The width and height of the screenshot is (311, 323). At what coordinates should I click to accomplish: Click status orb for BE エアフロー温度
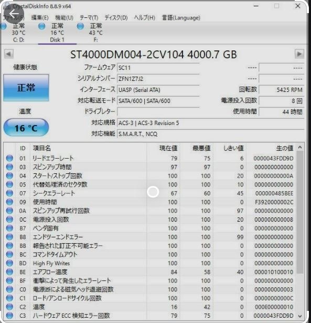[x=9, y=272]
